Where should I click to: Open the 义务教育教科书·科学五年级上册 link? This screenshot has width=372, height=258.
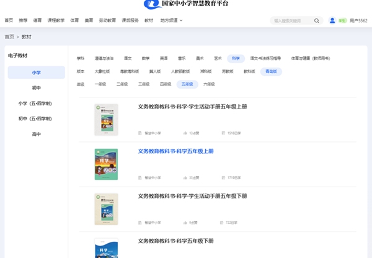pyautogui.click(x=175, y=151)
